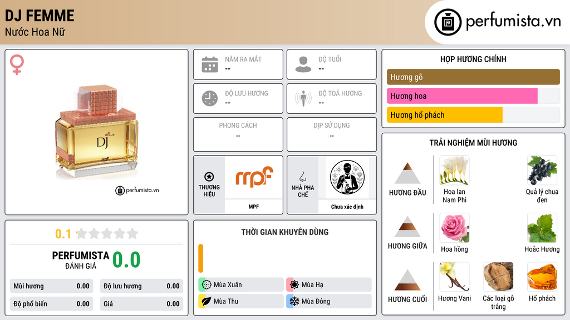570x320 pixels.
Task: Click the Độ lưu hương score row
Action: pyautogui.click(x=141, y=286)
